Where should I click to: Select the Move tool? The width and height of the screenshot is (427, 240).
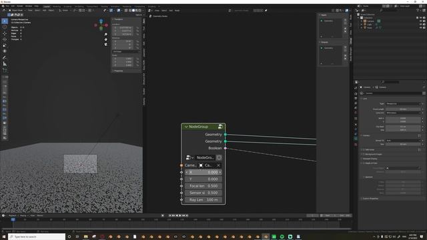(x=5, y=33)
